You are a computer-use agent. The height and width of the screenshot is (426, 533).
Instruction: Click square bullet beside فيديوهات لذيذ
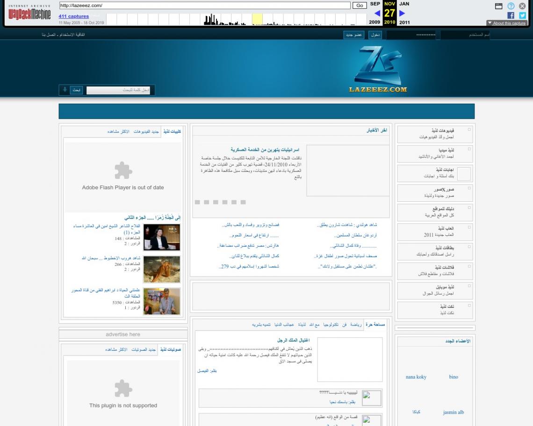(x=469, y=129)
